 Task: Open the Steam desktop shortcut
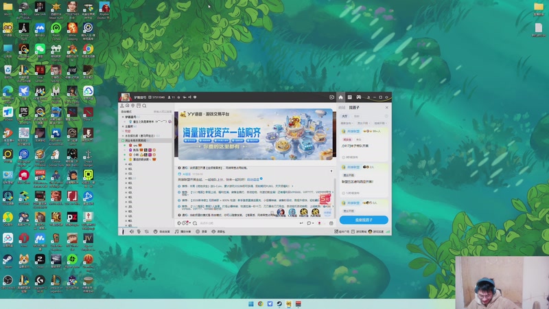(8, 261)
